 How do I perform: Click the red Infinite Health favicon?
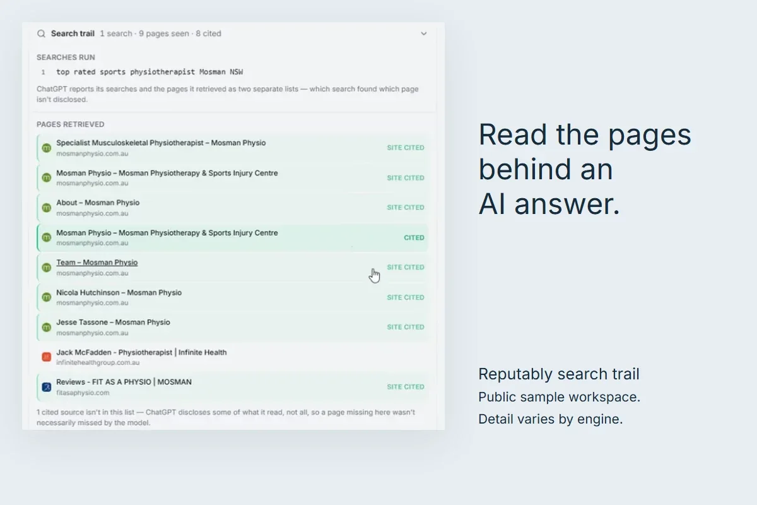46,357
